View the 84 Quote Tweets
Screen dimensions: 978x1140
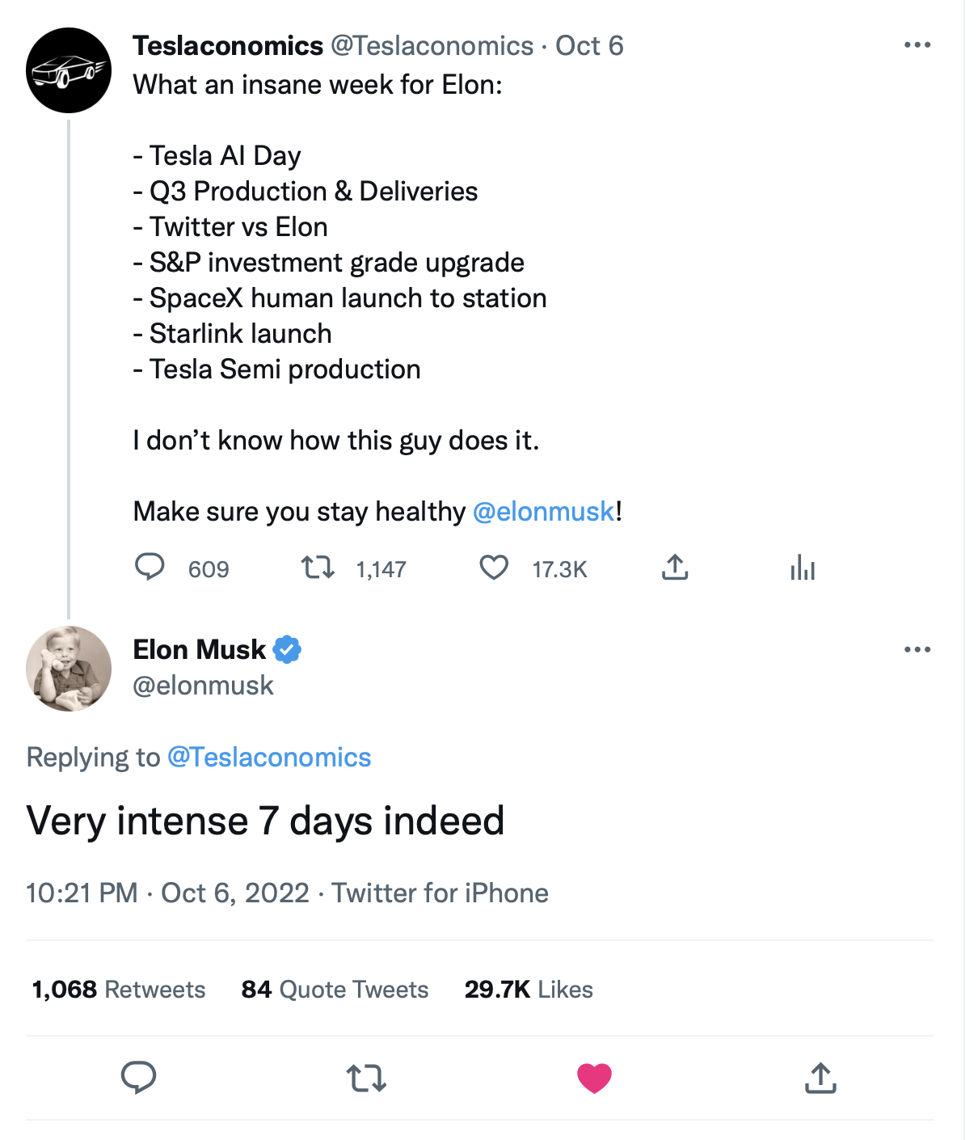coord(335,990)
